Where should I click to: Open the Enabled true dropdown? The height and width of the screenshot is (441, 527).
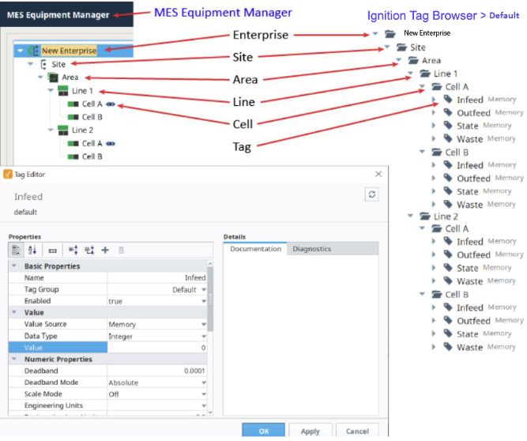point(204,301)
